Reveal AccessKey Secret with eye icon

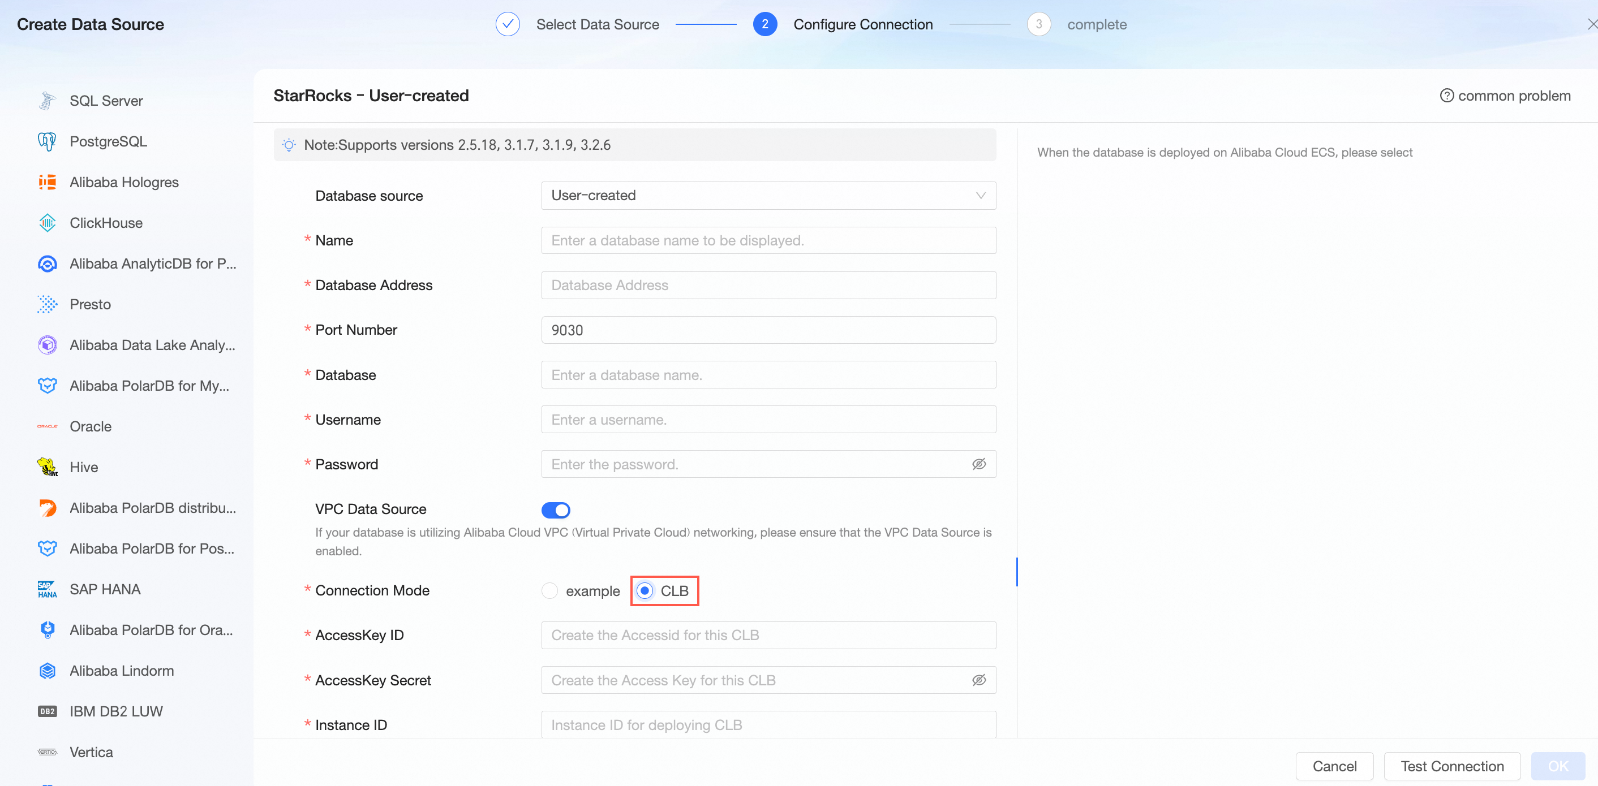(x=978, y=680)
